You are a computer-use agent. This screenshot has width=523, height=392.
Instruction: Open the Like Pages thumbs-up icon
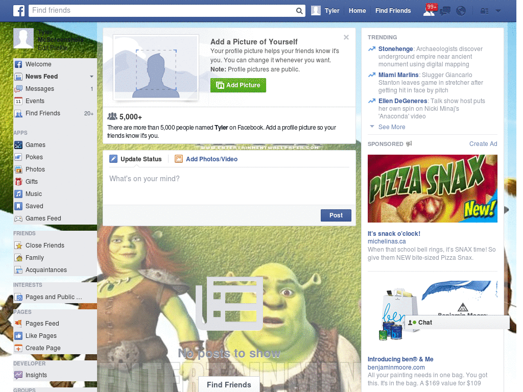(18, 336)
